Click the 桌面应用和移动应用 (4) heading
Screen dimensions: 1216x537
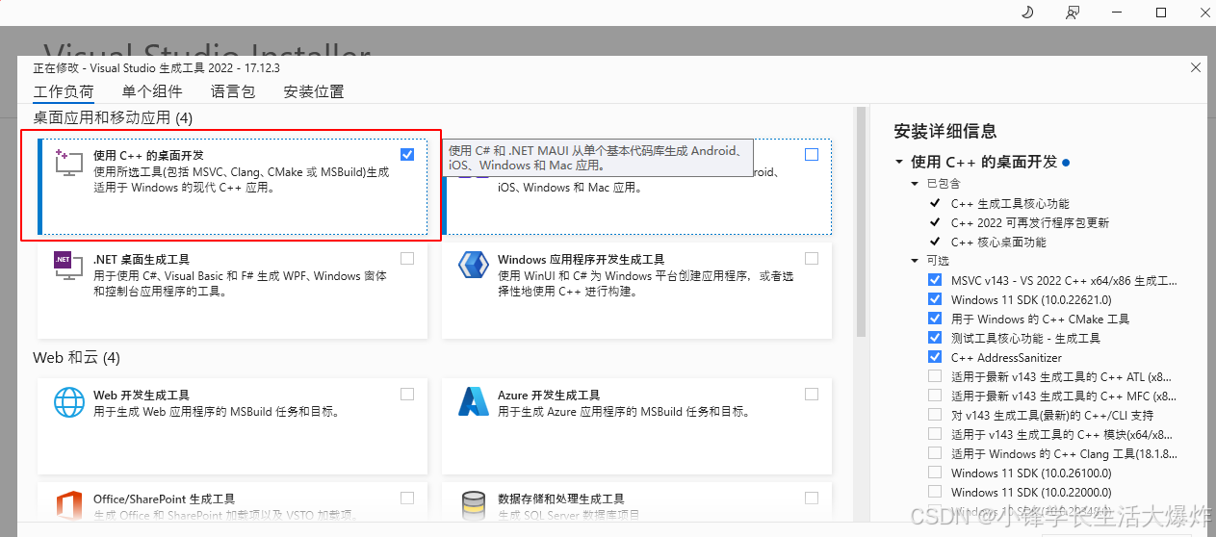click(x=114, y=117)
